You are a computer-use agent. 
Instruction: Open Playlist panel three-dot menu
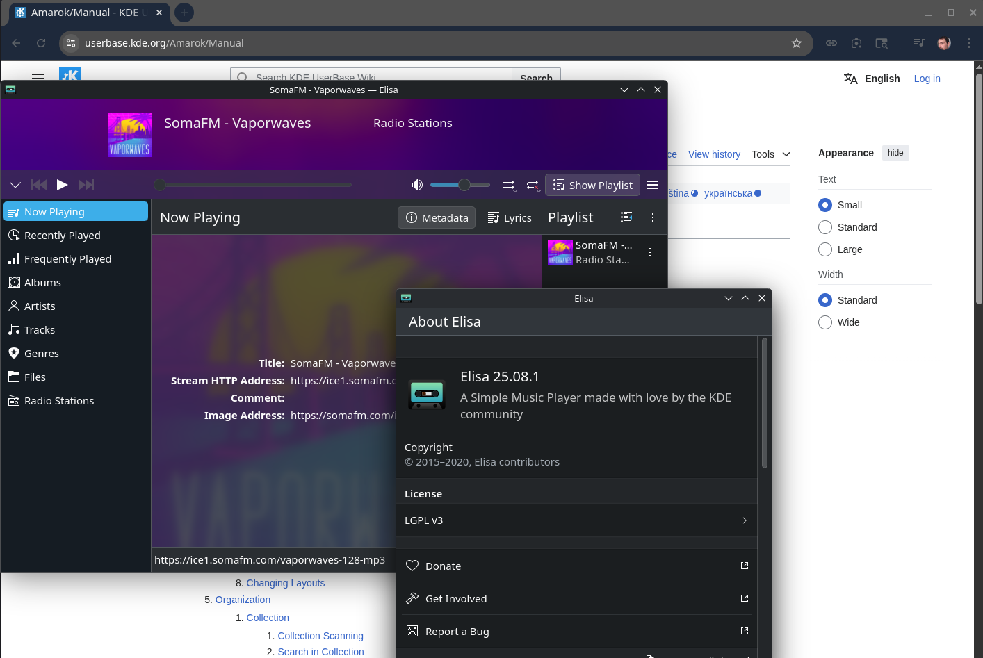(x=653, y=217)
